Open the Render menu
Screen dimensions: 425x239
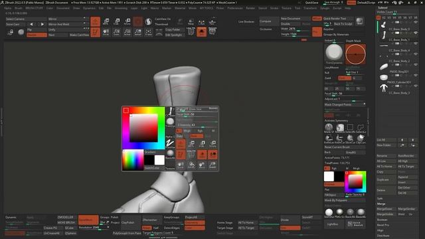click(250, 8)
